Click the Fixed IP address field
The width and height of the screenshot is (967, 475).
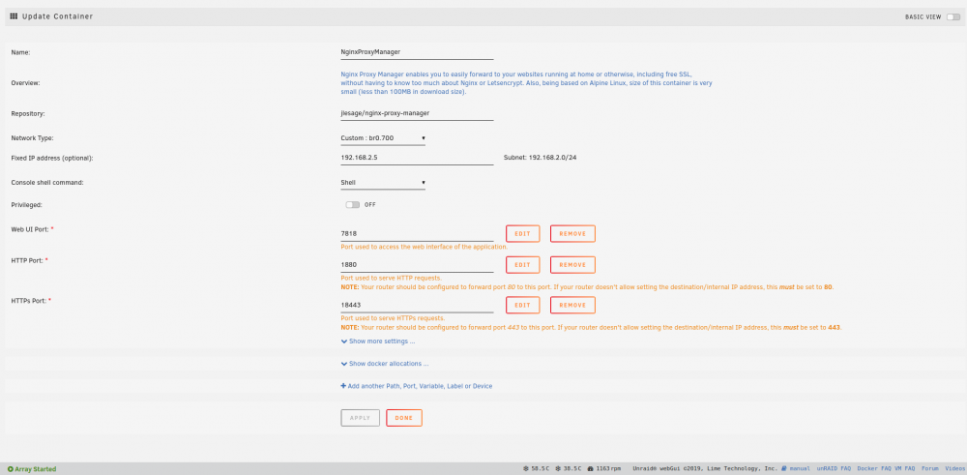pos(417,158)
